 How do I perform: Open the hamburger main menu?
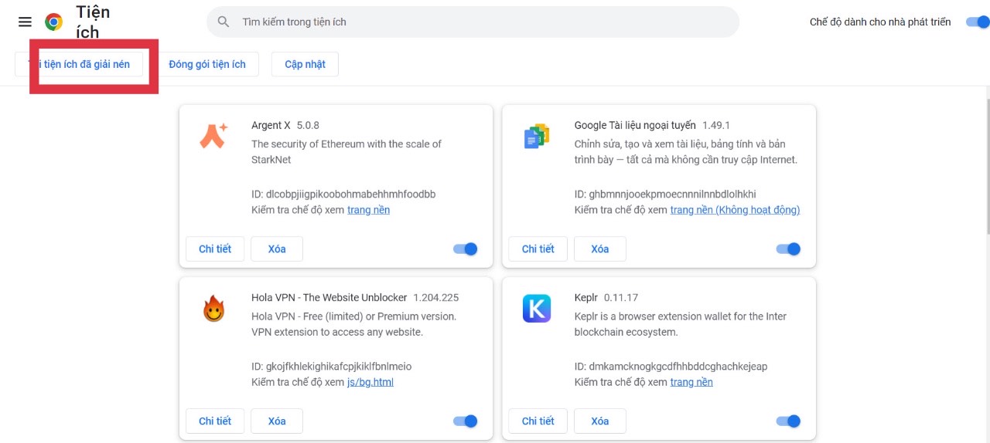[25, 22]
